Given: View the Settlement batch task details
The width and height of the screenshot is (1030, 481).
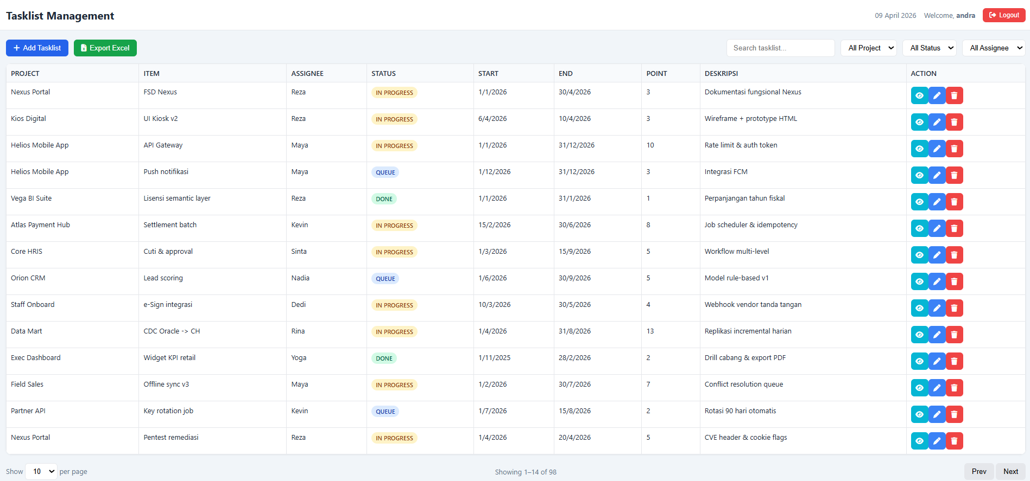Looking at the screenshot, I should 919,228.
